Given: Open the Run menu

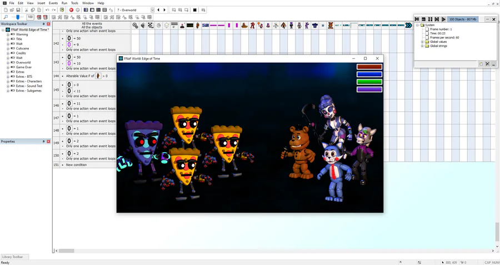Looking at the screenshot, I should [64, 3].
